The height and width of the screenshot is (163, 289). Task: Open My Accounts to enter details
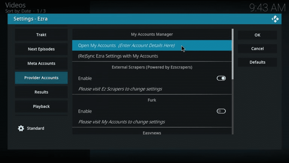coord(152,45)
